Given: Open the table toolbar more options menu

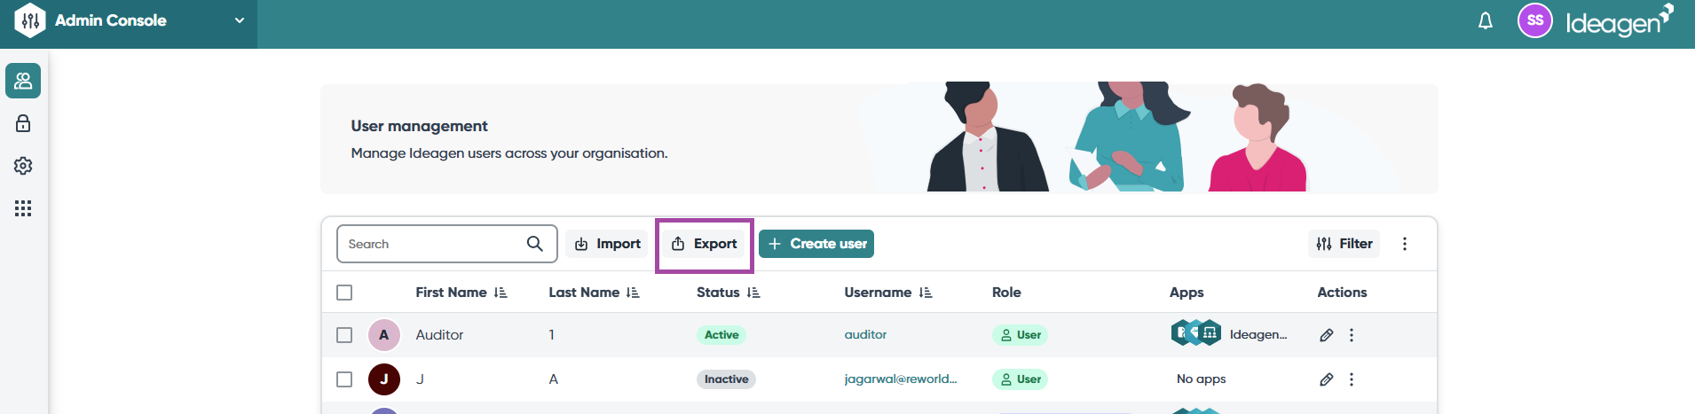Looking at the screenshot, I should [x=1405, y=244].
